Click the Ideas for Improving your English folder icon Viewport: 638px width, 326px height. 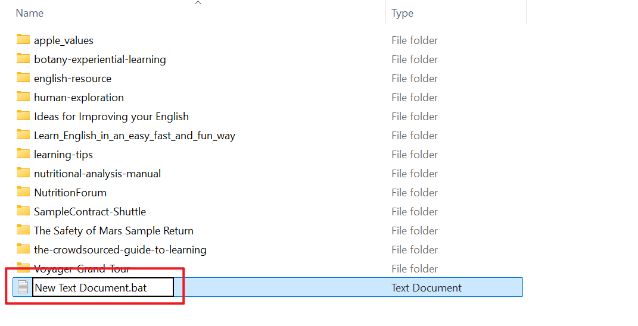23,116
